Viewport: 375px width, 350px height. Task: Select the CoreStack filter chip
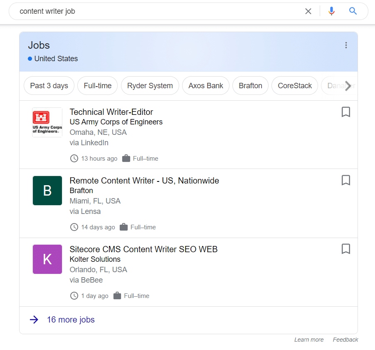294,85
